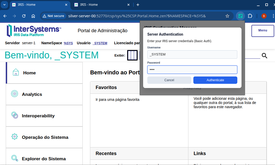The width and height of the screenshot is (275, 165).
Task: Focus the Username input field
Action: pyautogui.click(x=192, y=54)
